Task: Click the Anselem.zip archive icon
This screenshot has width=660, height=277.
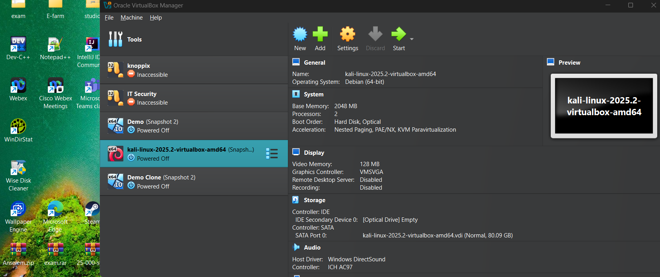Action: (x=18, y=254)
